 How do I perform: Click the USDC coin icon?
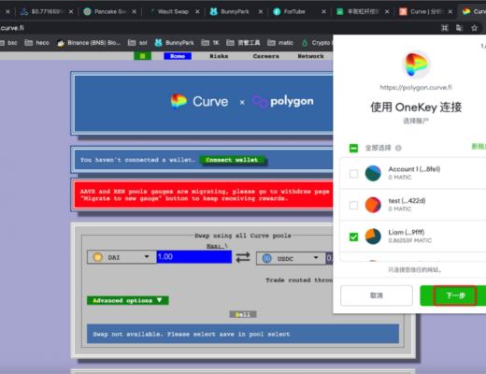tap(266, 258)
